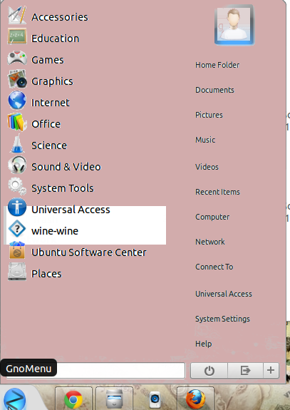
Task: Choose Connect To
Action: 214,267
